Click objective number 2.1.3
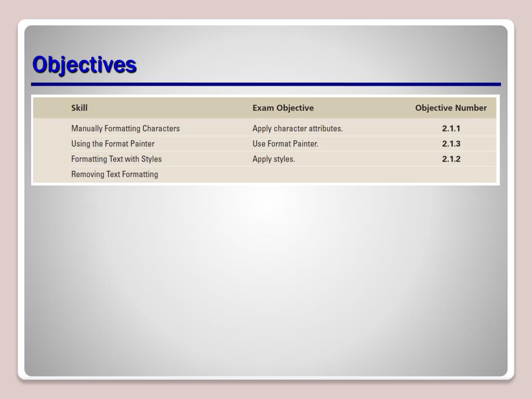 [x=451, y=144]
